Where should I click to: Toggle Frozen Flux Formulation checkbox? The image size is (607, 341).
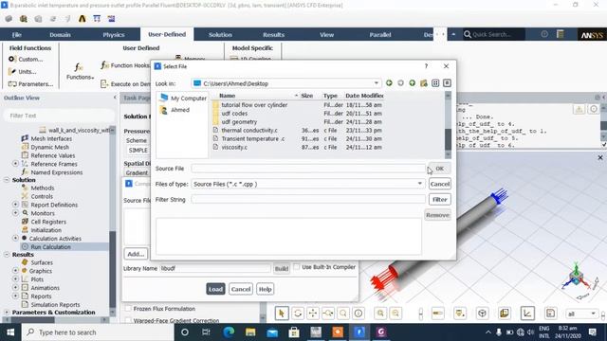(128, 309)
